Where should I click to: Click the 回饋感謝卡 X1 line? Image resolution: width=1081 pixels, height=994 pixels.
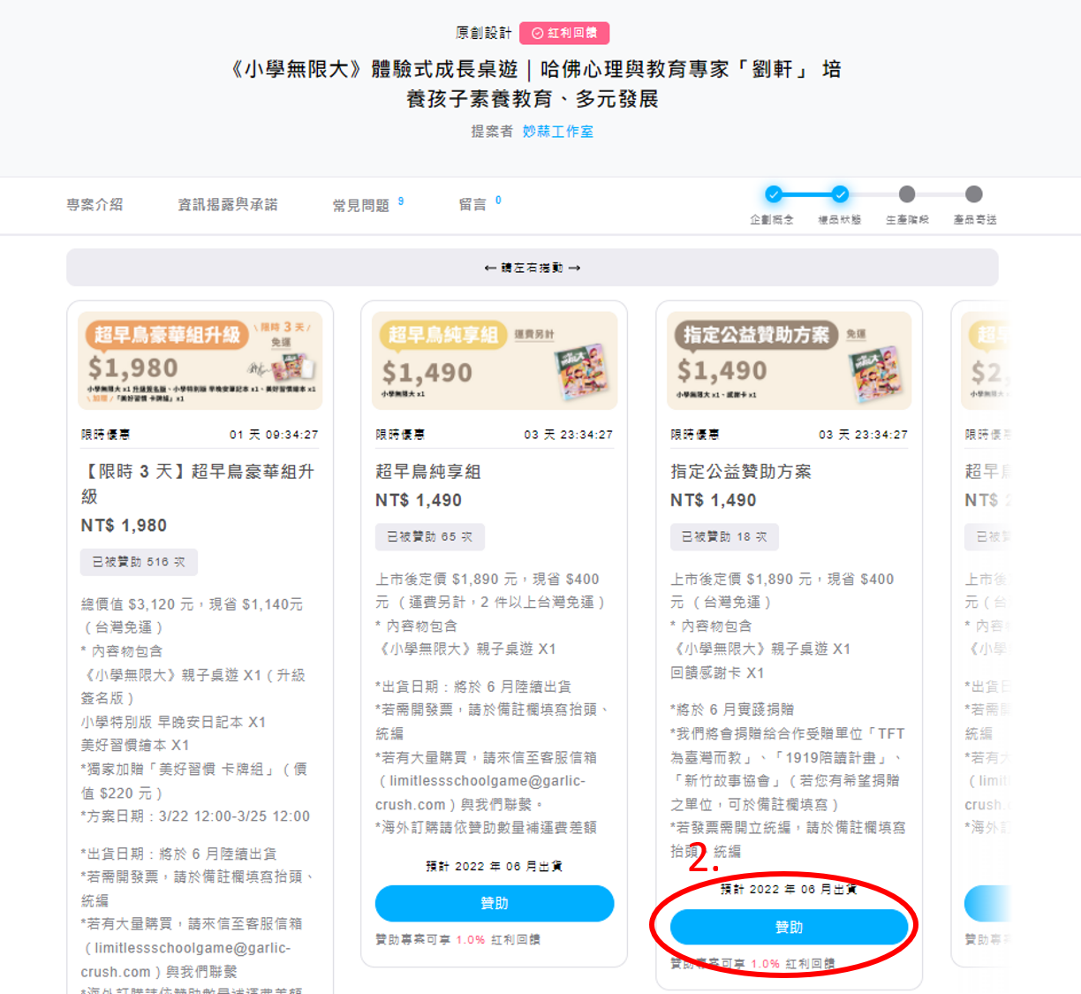[717, 672]
